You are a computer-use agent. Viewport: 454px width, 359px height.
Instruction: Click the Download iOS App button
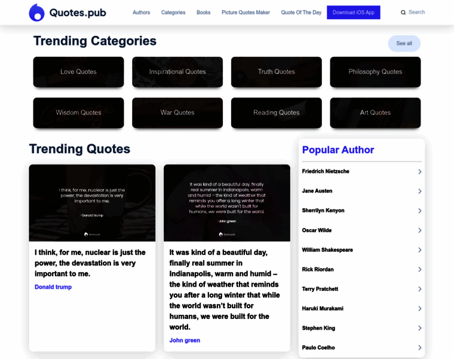[x=354, y=13]
